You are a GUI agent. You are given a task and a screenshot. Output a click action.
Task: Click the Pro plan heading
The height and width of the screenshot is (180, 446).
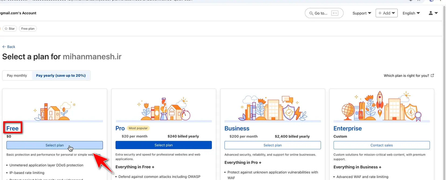pyautogui.click(x=120, y=128)
